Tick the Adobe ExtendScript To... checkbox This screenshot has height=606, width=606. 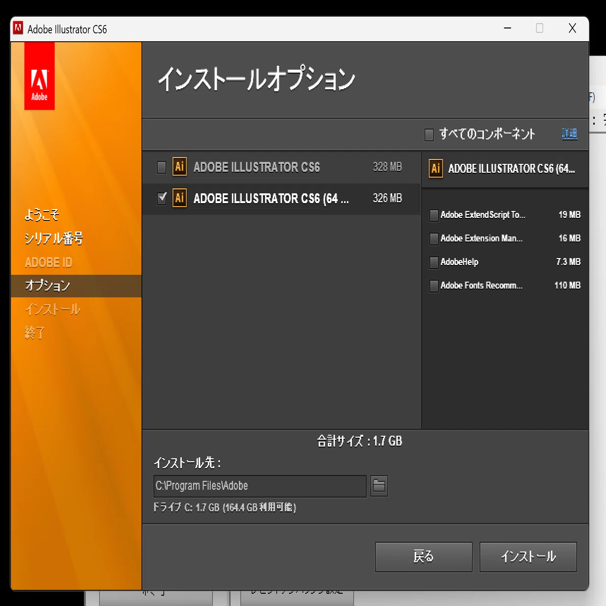(x=434, y=215)
